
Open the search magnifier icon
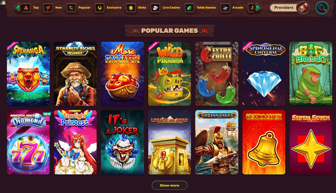tap(322, 8)
